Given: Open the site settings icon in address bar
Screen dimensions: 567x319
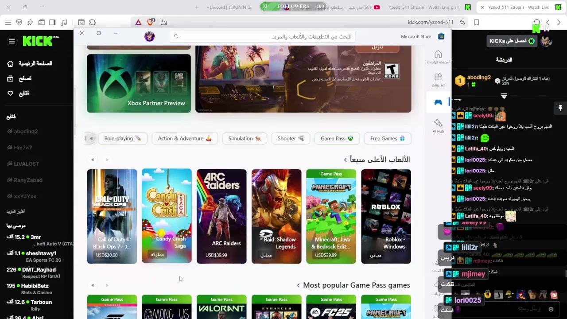Looking at the screenshot, I should coord(462,22).
